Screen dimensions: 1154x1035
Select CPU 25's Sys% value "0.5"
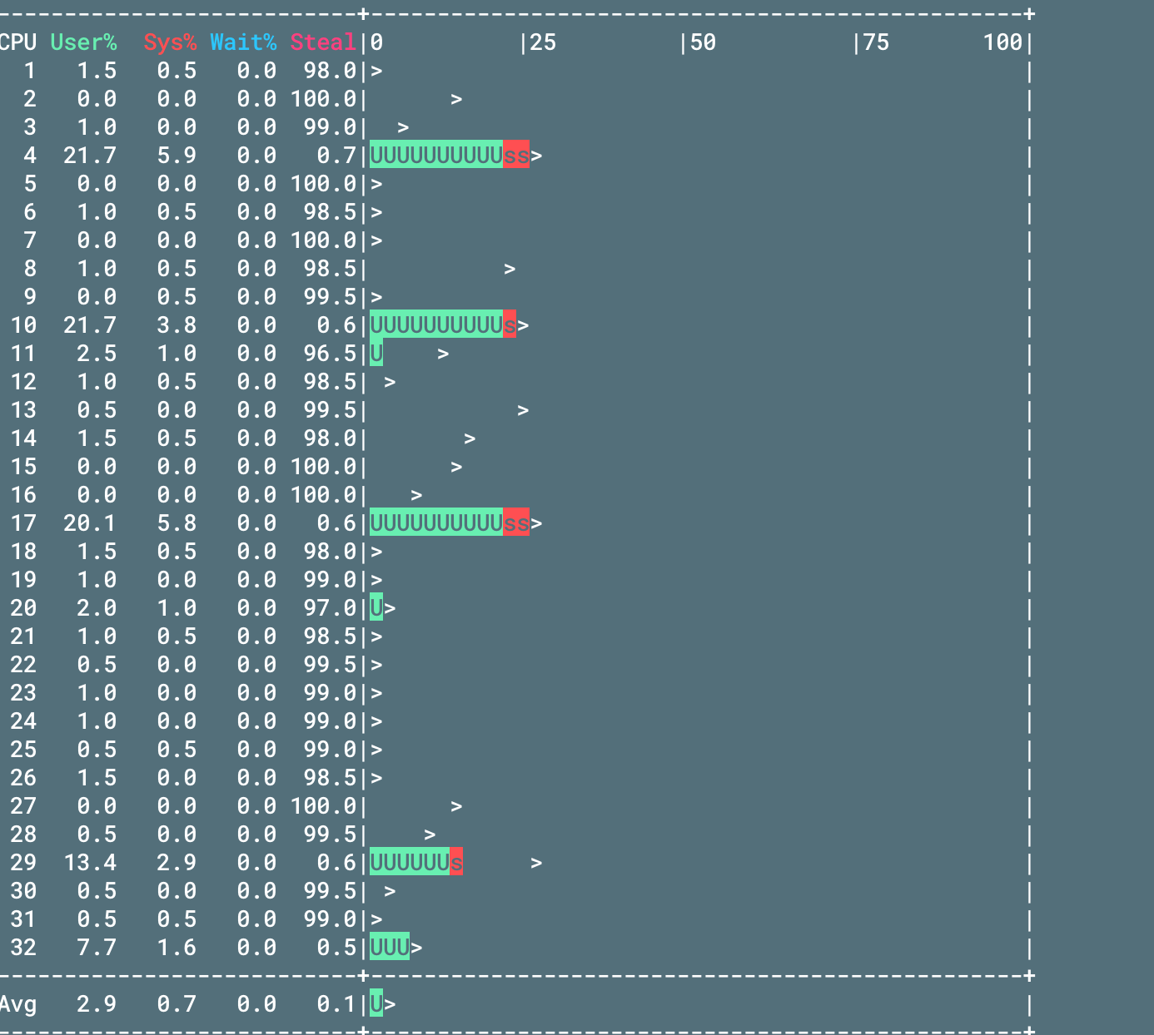177,750
